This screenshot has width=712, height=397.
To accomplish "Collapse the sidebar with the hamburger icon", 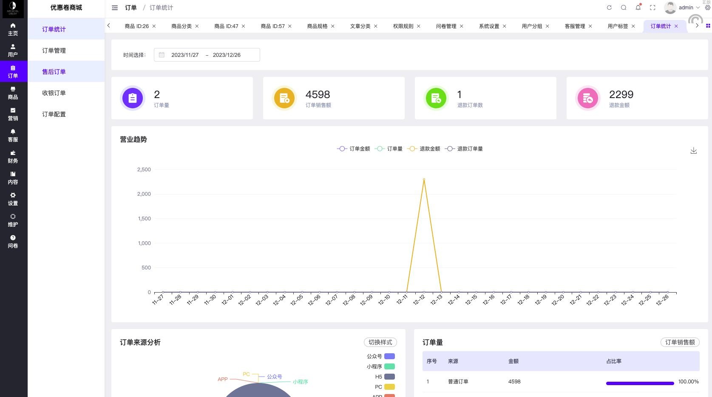I will (115, 8).
